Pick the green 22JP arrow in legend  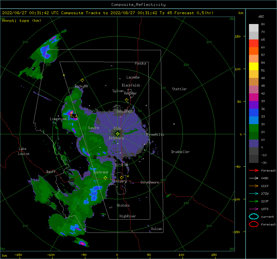[x=254, y=201]
